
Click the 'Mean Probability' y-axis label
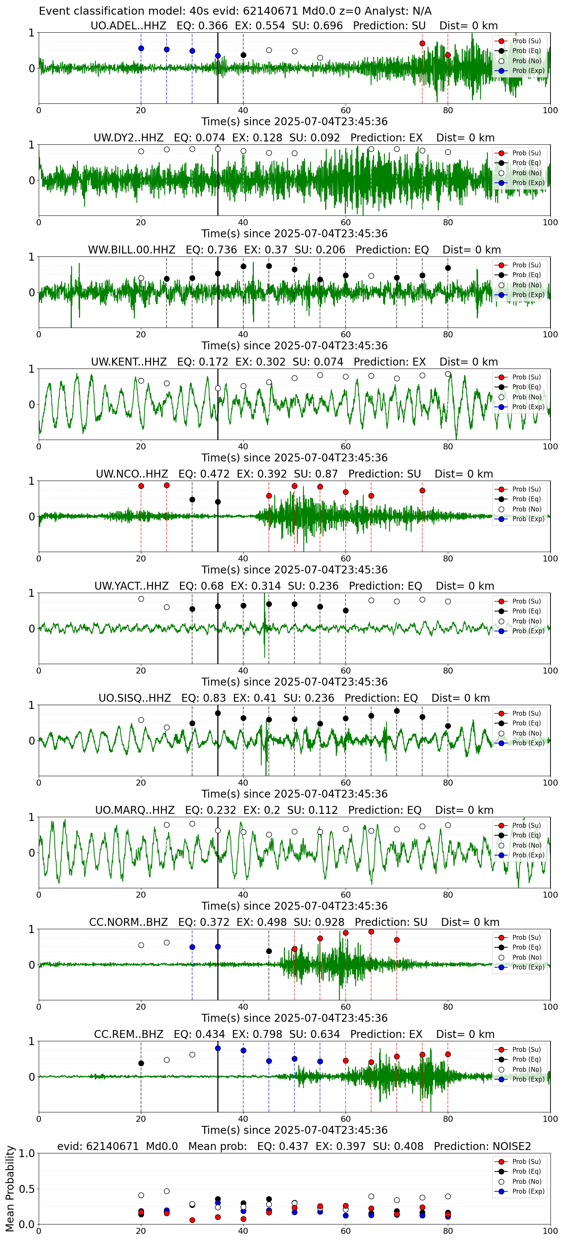[x=10, y=1188]
